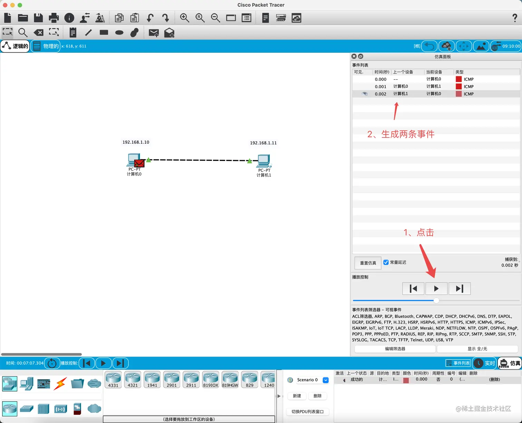Undock the 仿真面板 panel
Image resolution: width=522 pixels, height=423 pixels.
click(360, 56)
